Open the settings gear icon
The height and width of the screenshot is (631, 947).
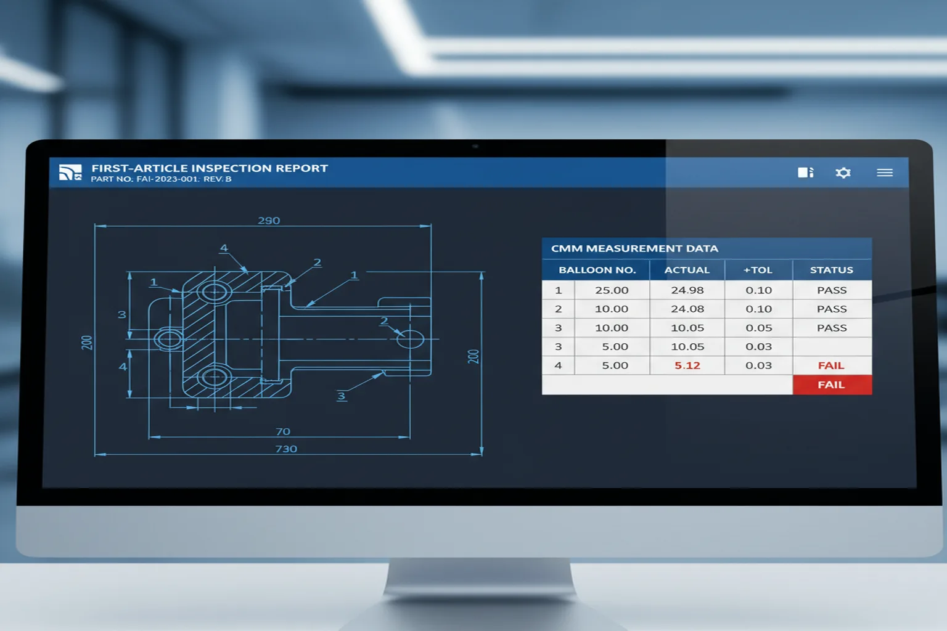click(x=843, y=173)
